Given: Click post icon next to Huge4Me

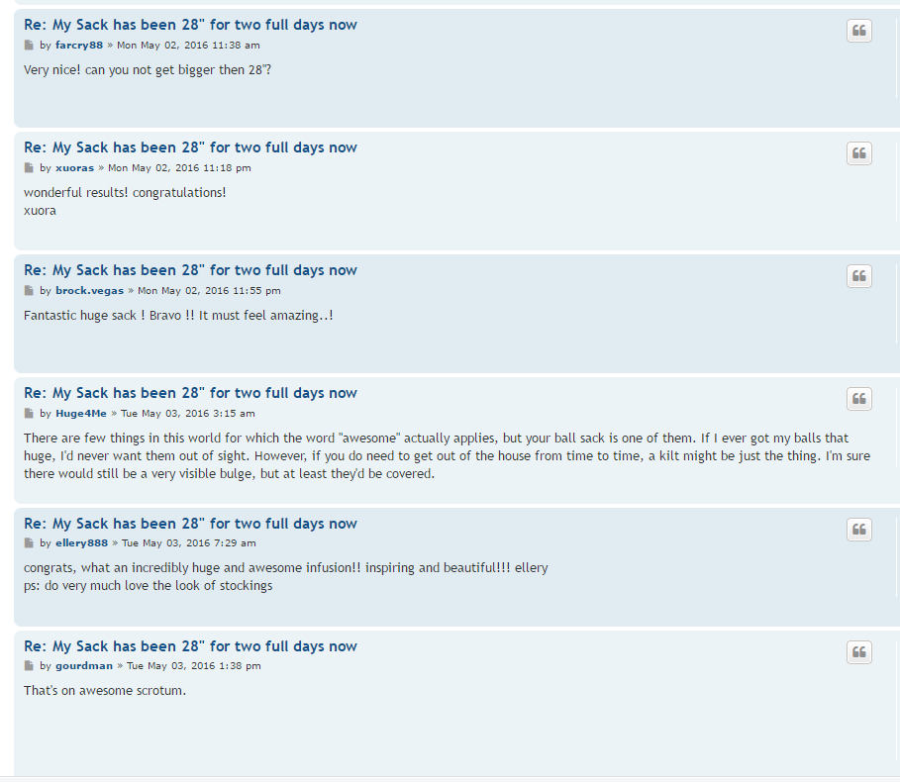Looking at the screenshot, I should pos(29,414).
